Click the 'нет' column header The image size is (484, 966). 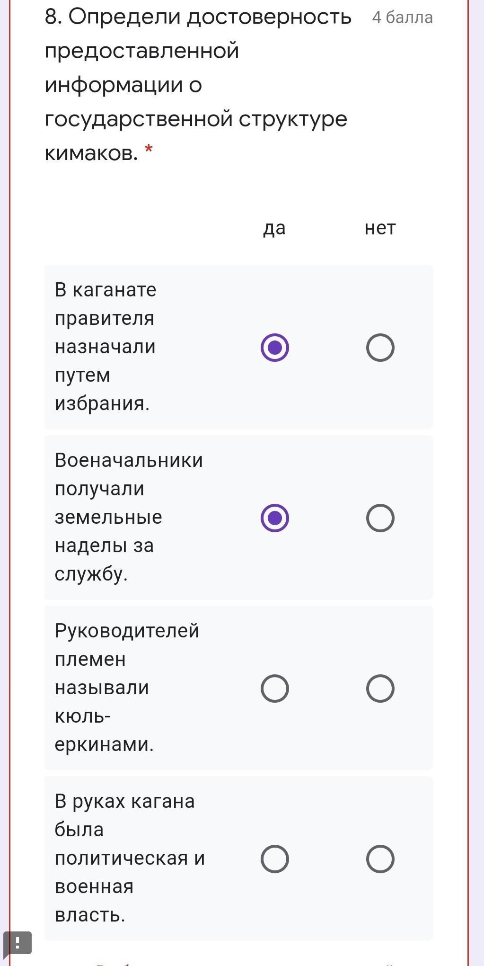[380, 228]
